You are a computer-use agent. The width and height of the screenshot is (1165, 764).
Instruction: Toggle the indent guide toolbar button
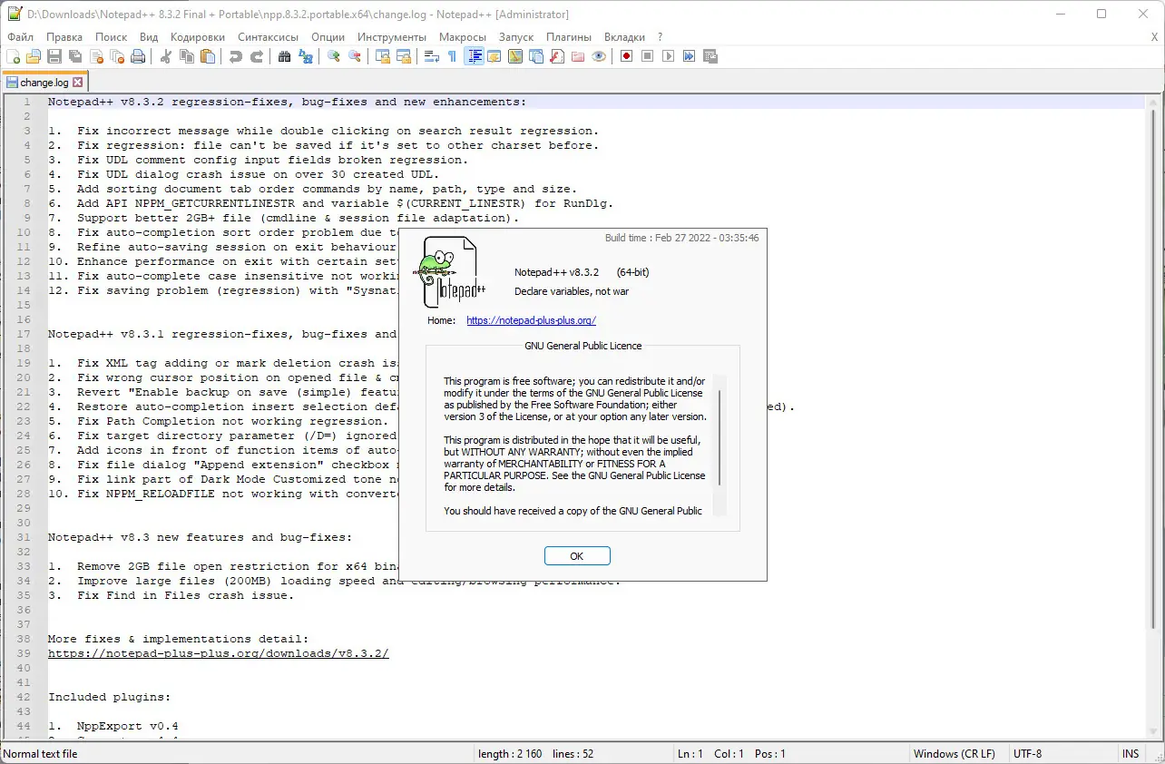(474, 56)
